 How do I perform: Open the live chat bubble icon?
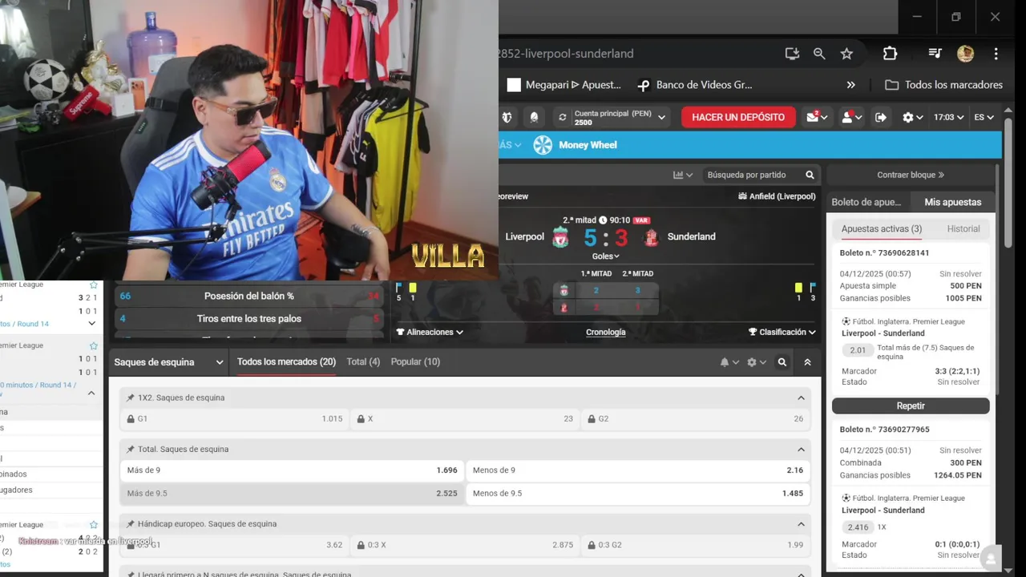coord(991,559)
